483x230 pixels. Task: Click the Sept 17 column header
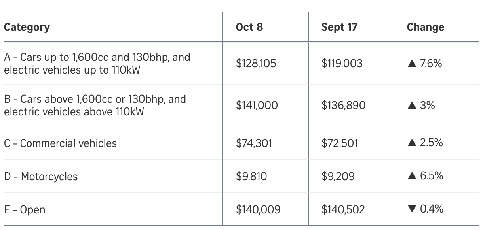339,27
